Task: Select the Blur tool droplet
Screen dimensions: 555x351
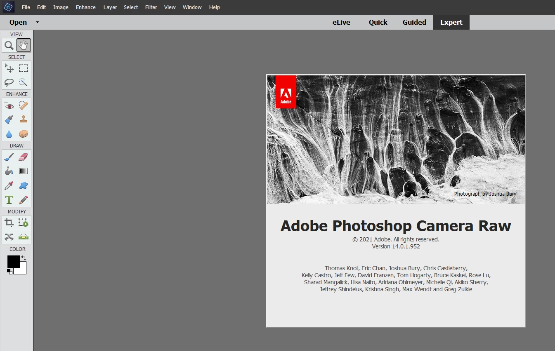Action: point(9,134)
